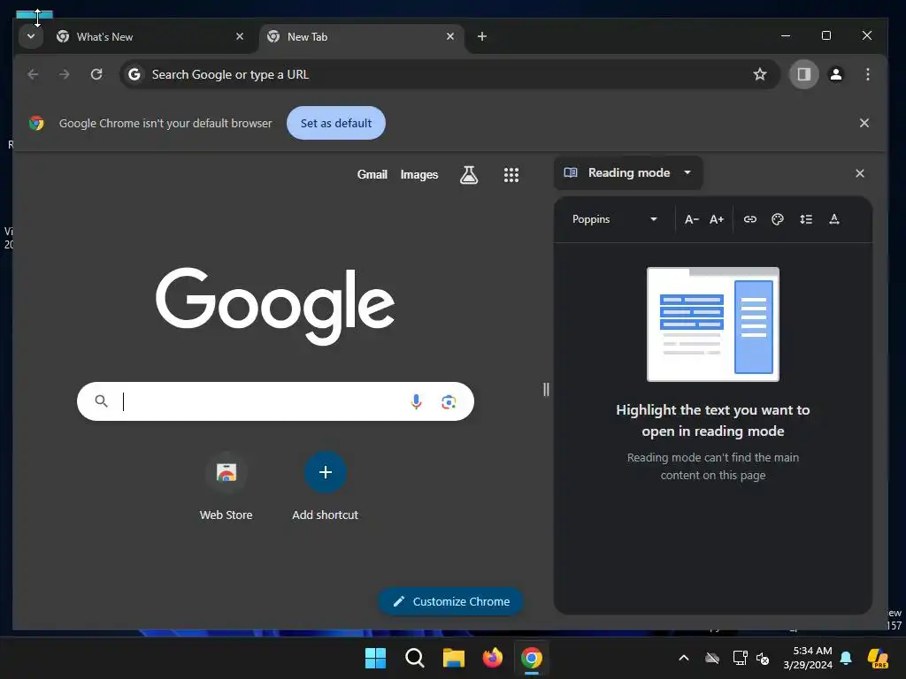Show hidden tray icons chevron
906x679 pixels.
(683, 658)
